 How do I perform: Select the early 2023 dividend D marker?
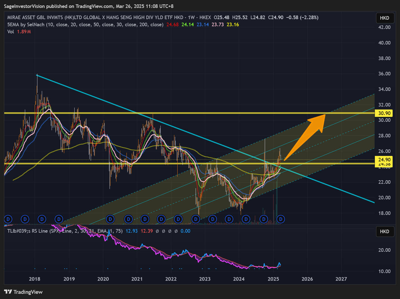pos(213,219)
